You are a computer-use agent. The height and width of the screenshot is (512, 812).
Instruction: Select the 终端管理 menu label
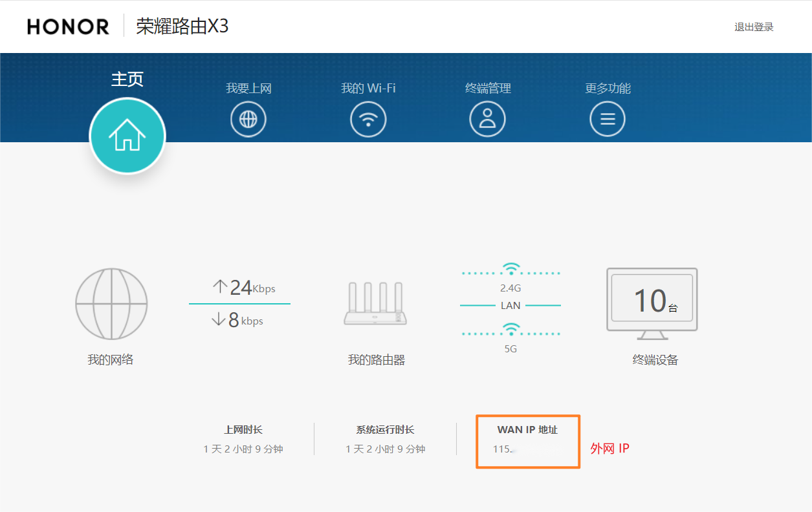[x=488, y=89]
